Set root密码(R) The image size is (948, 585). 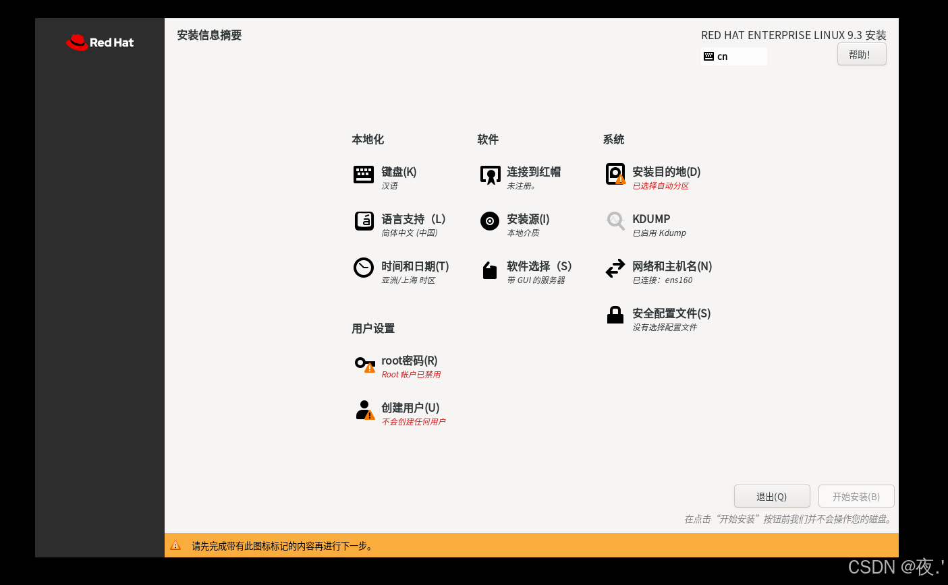pyautogui.click(x=410, y=361)
